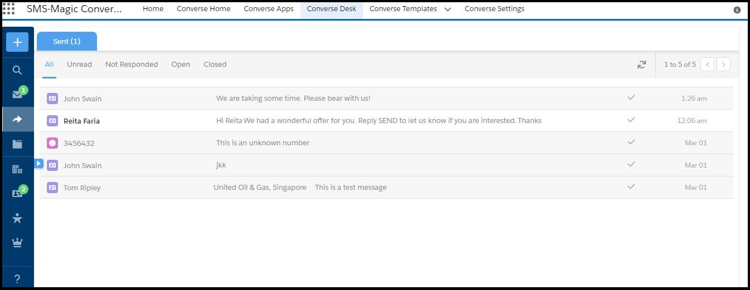Open the Tom Ripley test message row
750x290 pixels.
[x=386, y=188]
